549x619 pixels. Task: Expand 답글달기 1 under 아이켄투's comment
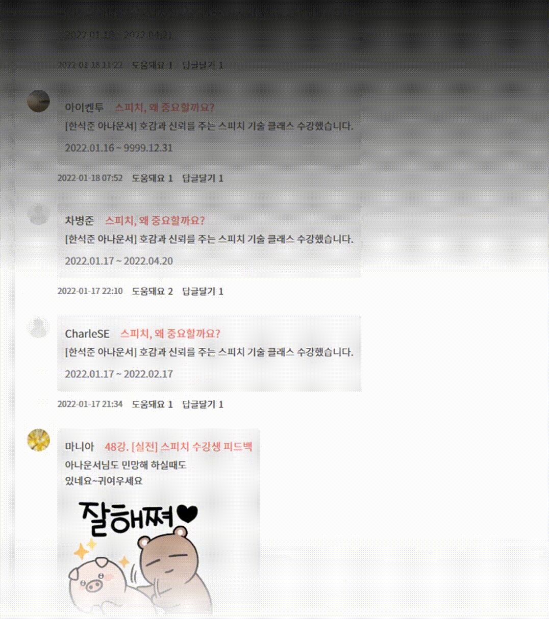203,178
